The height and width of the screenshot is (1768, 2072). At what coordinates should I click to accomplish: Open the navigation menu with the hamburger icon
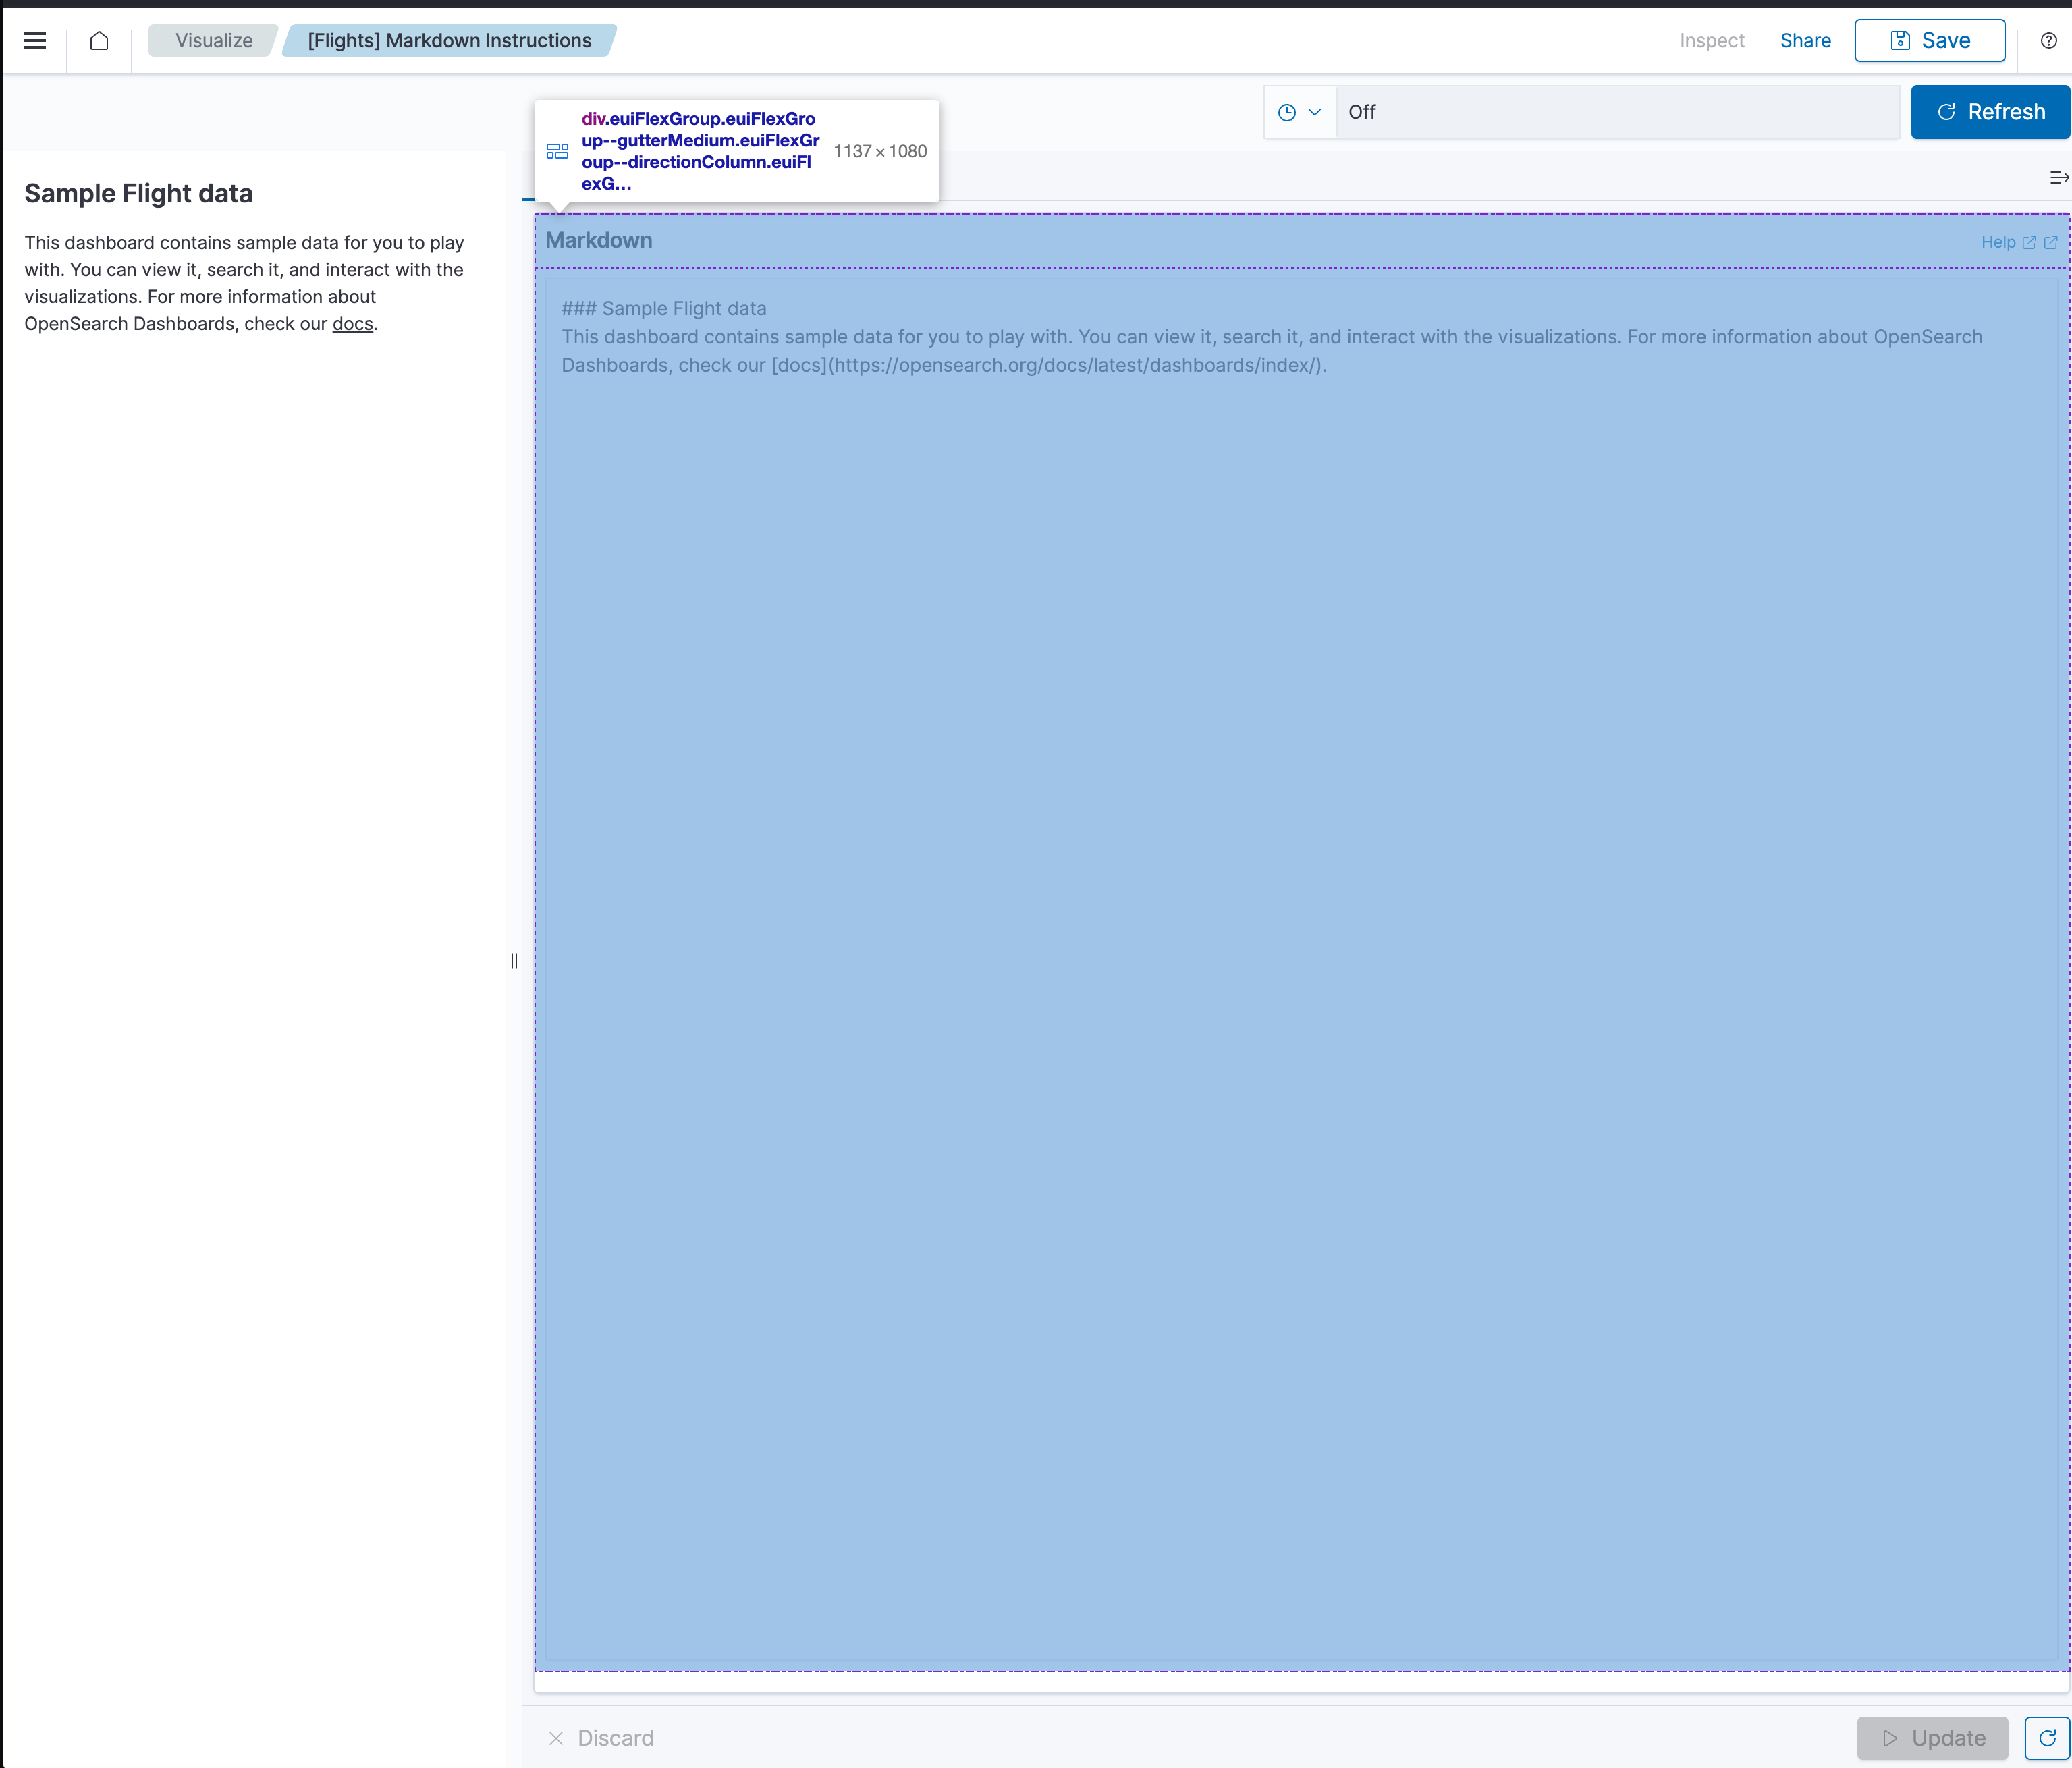tap(35, 41)
